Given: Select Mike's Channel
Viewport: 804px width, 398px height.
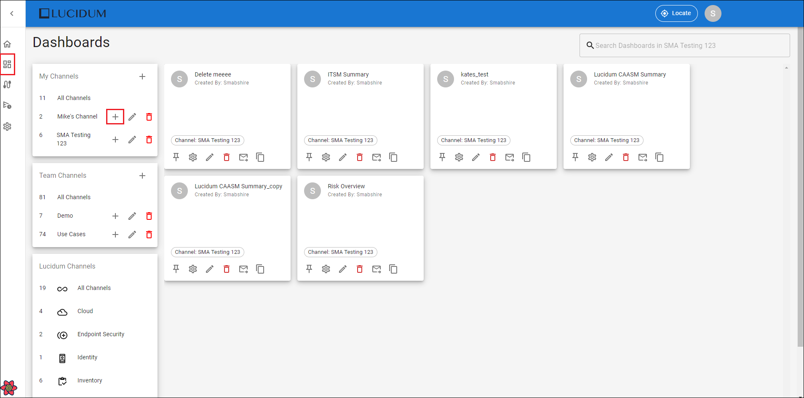Looking at the screenshot, I should click(x=77, y=116).
